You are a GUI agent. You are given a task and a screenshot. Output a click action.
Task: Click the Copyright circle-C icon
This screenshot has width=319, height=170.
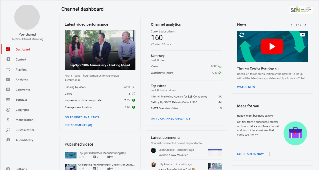(8, 110)
